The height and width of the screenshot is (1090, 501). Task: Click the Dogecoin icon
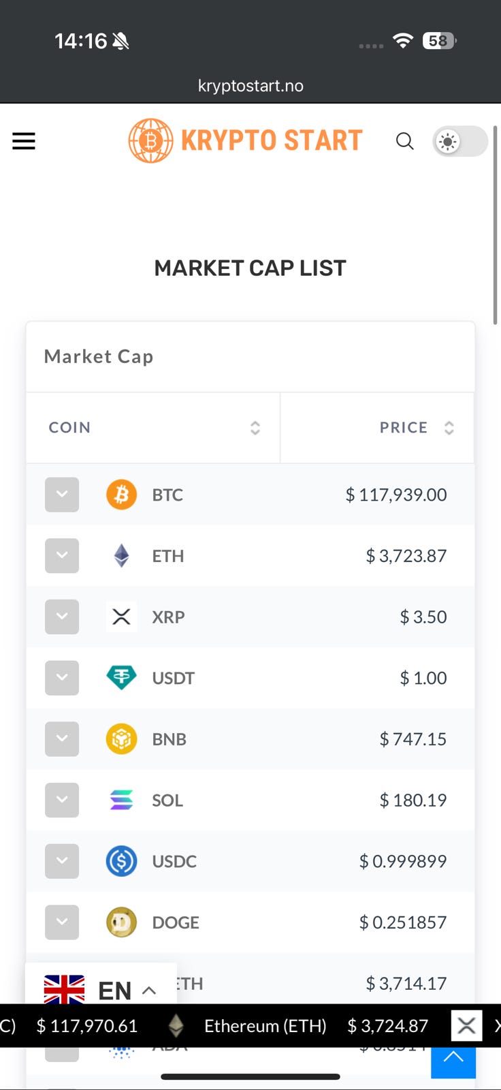tap(121, 922)
